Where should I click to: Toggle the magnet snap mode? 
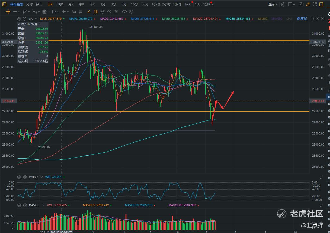click(95, 12)
